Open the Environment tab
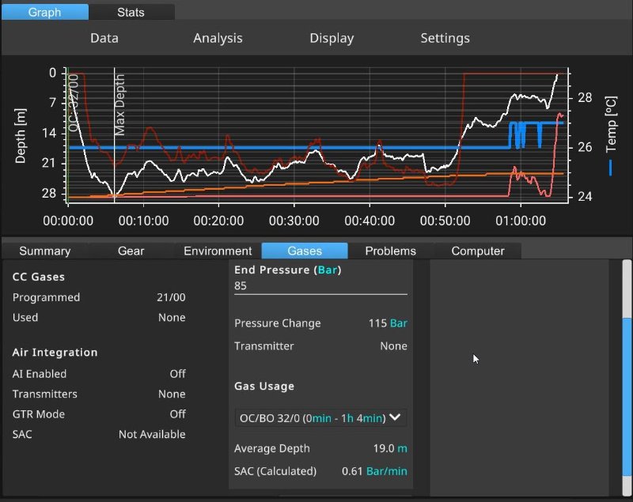 (x=218, y=251)
